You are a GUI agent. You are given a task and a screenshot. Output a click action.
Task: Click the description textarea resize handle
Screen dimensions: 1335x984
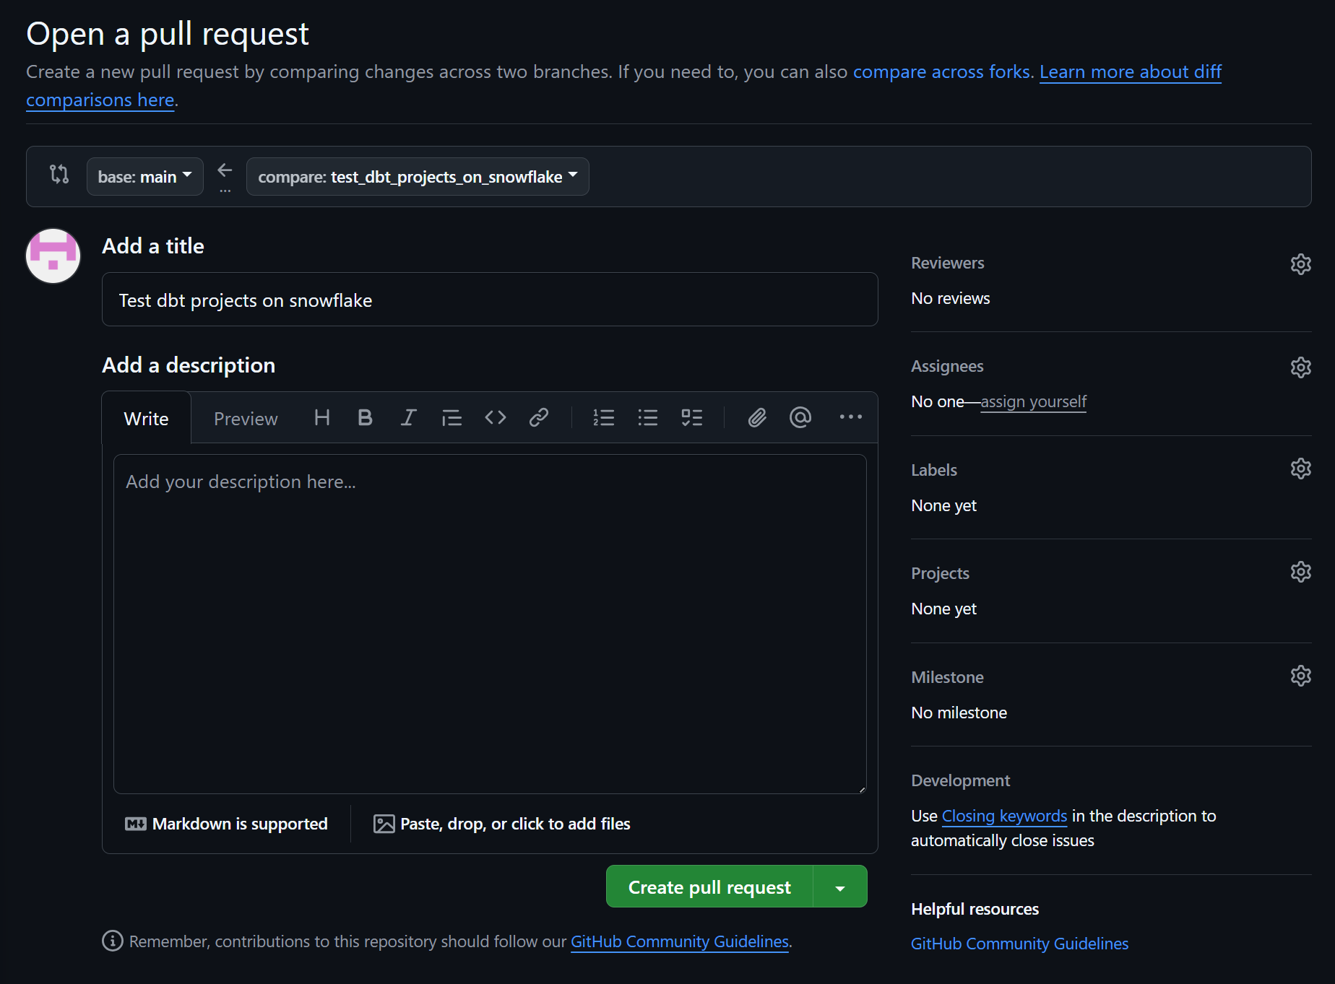pos(861,789)
